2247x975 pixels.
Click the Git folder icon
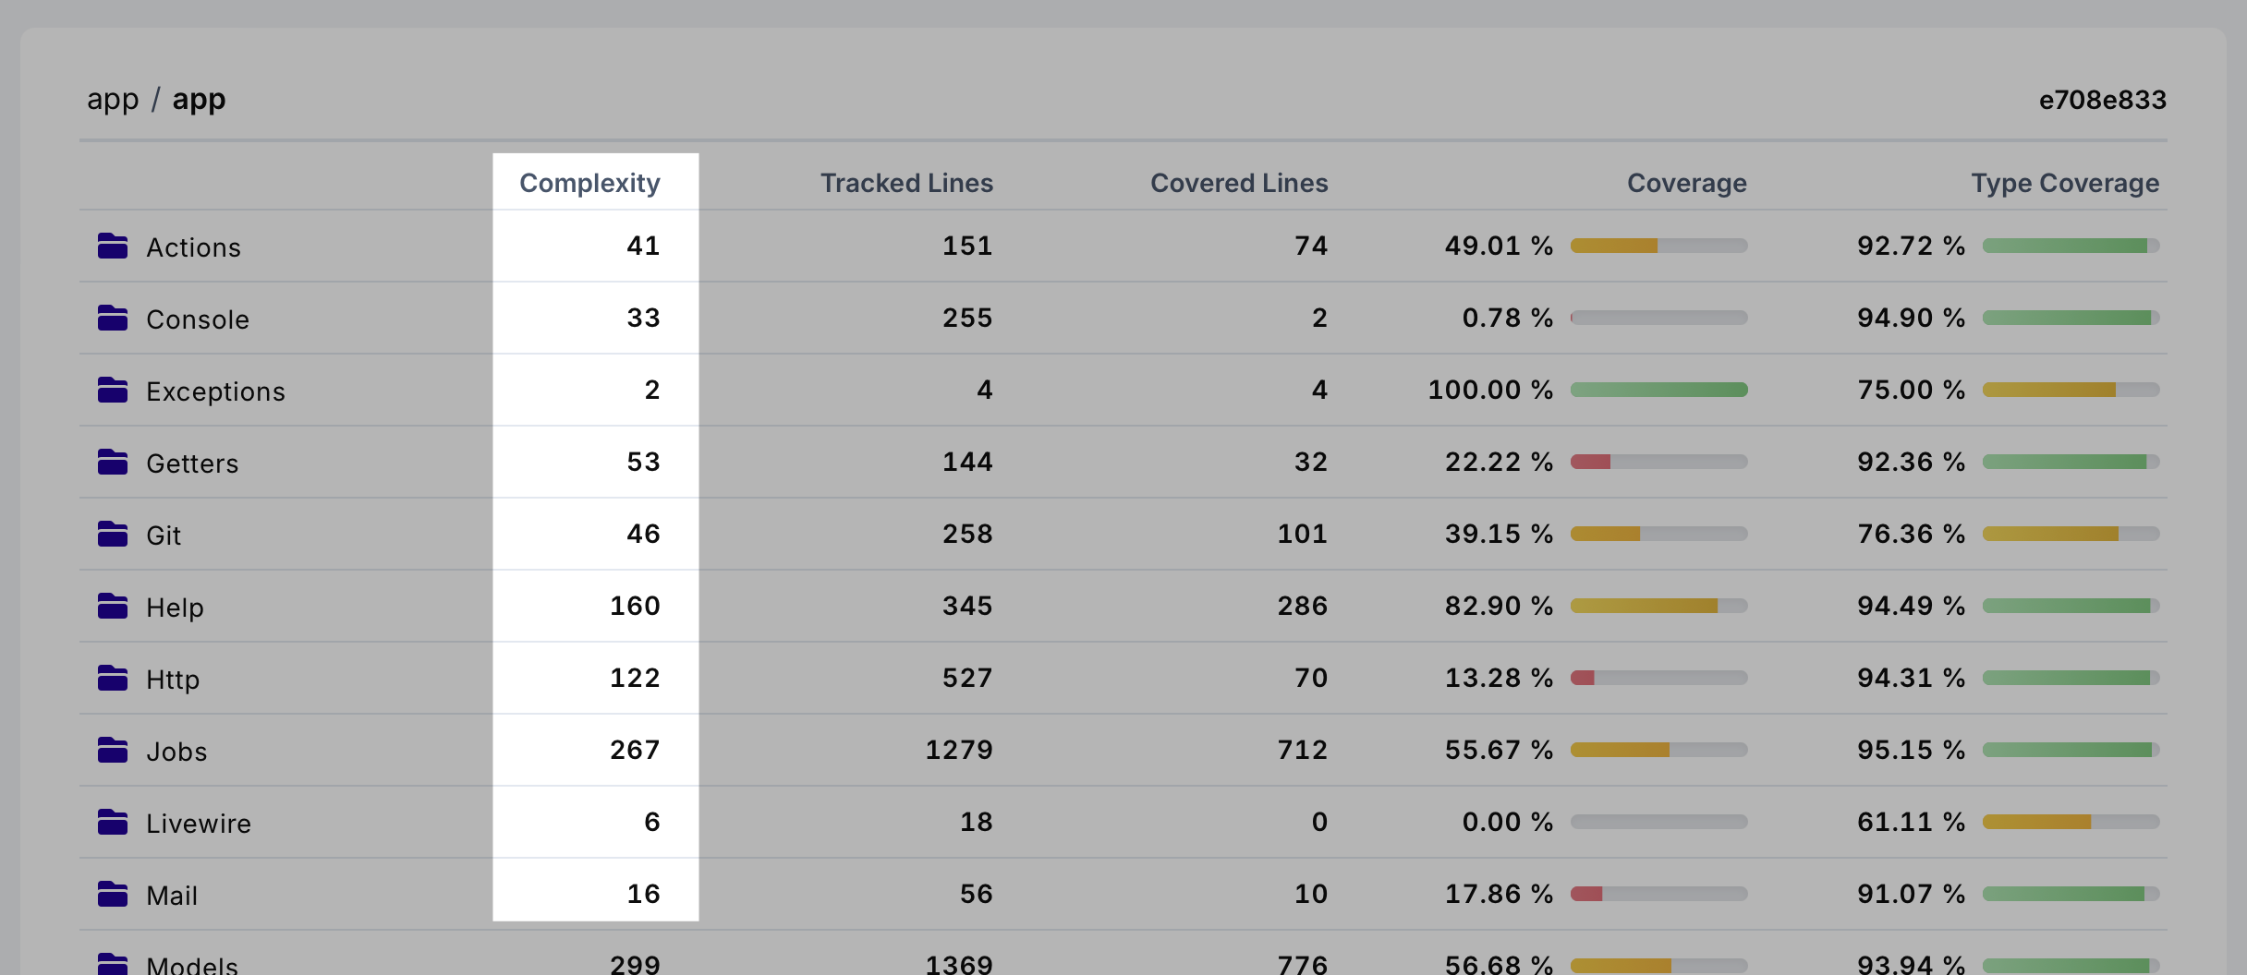click(113, 535)
